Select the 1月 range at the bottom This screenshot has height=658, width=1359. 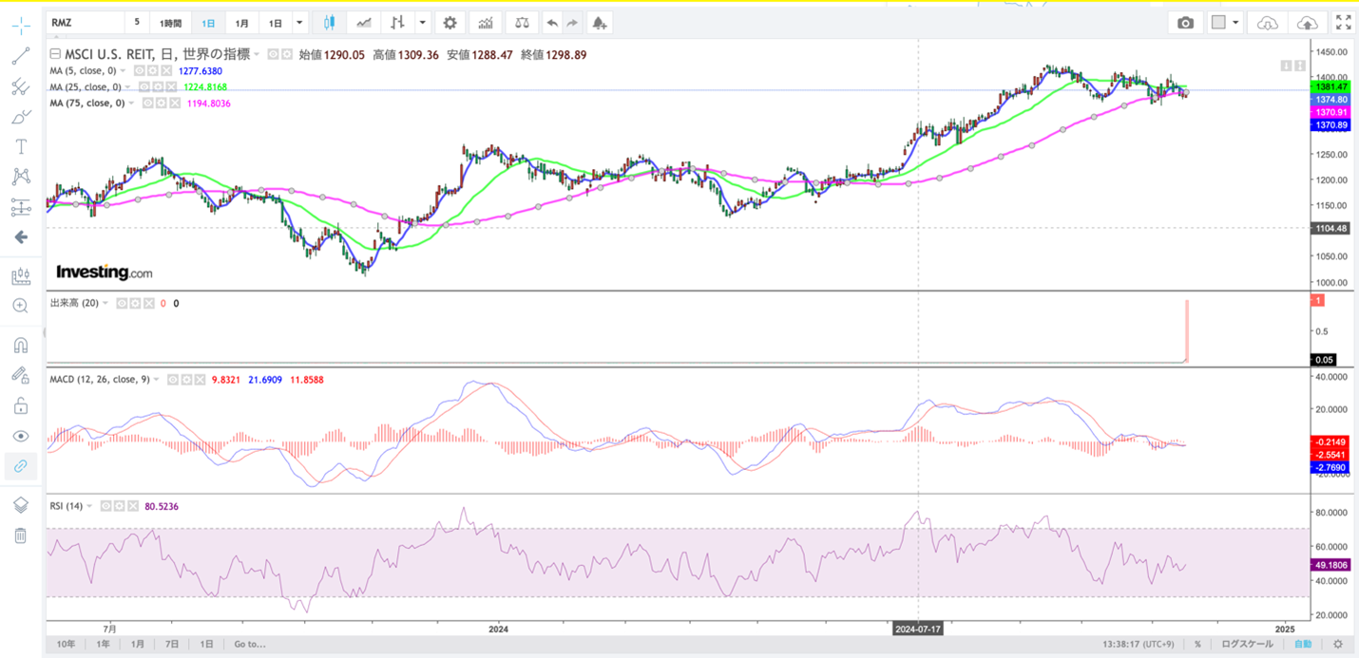click(138, 644)
